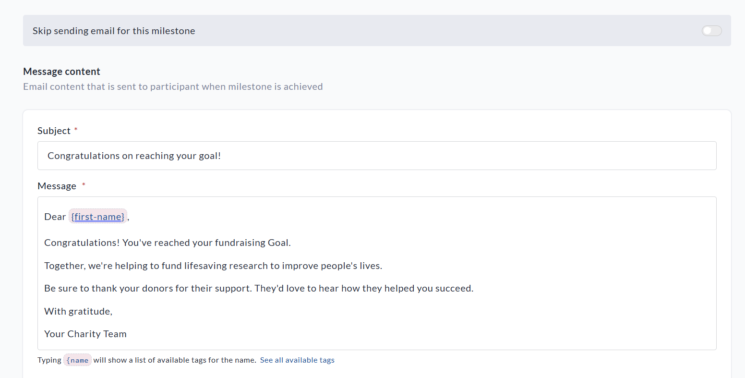This screenshot has height=378, width=745.
Task: Click the red asterisk beside Subject
Action: coord(76,130)
